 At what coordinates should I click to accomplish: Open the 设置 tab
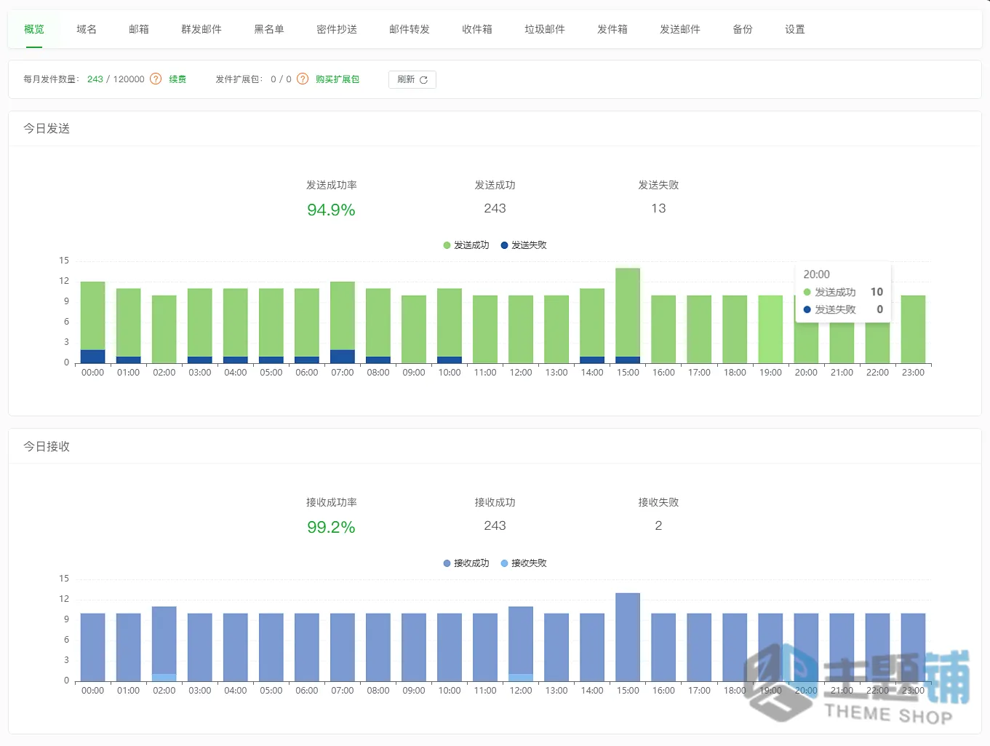coord(795,29)
